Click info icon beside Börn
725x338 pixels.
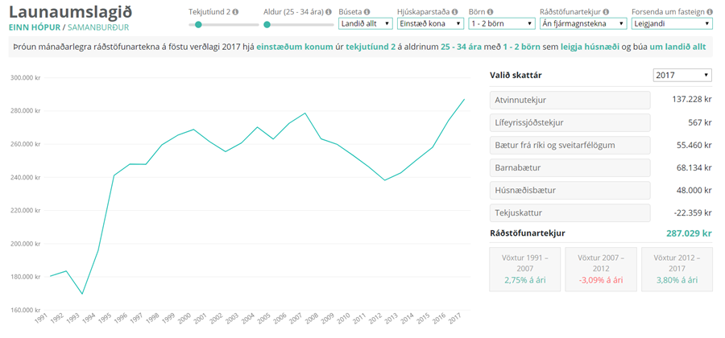[x=490, y=12]
